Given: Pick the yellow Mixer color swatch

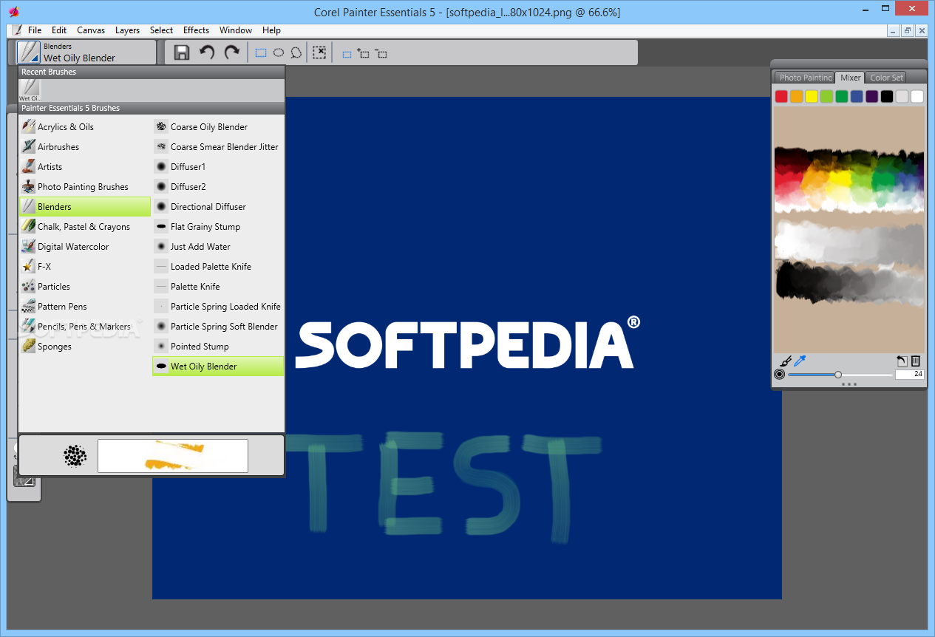Looking at the screenshot, I should point(812,96).
